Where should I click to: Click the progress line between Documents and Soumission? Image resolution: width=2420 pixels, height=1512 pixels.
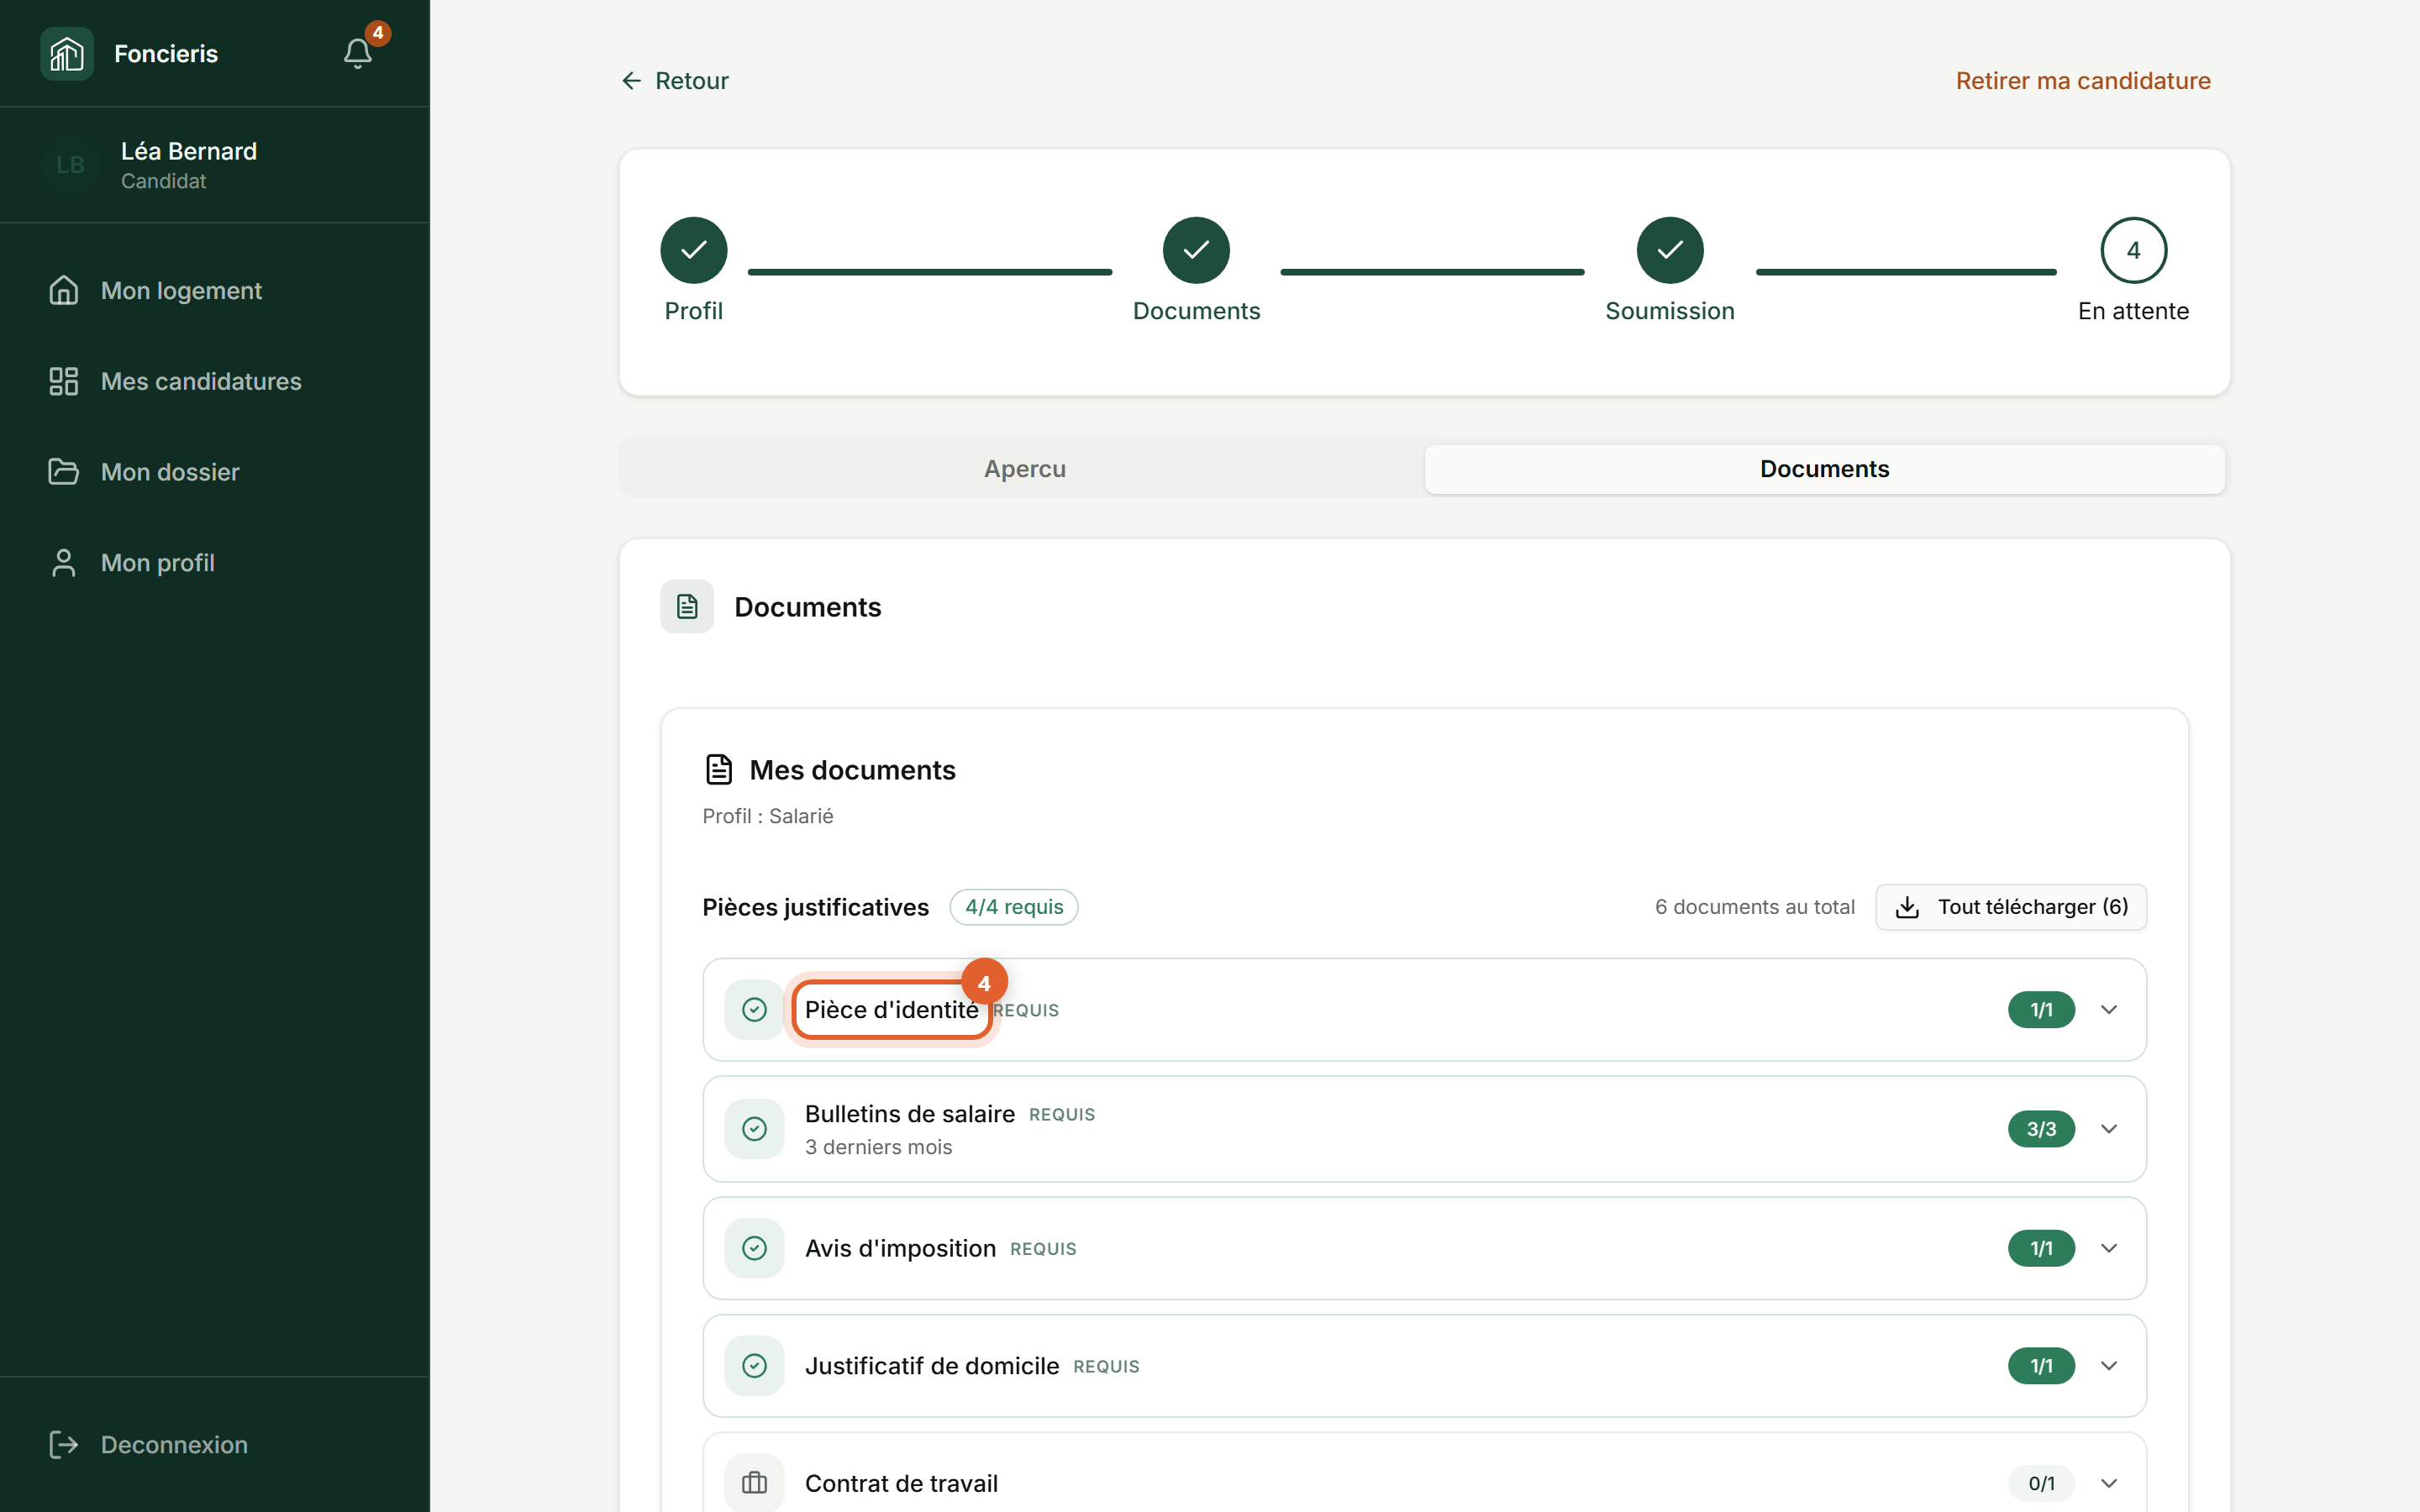[x=1432, y=272]
